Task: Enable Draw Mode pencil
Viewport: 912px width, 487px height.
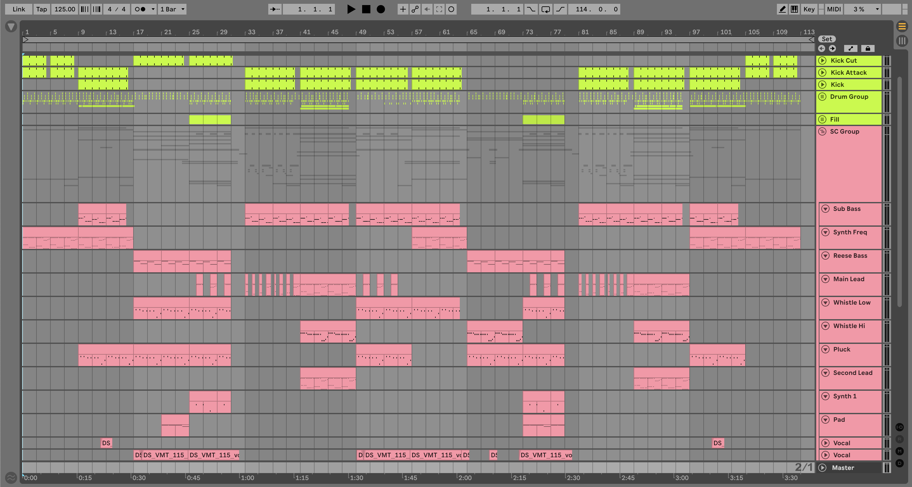Action: point(782,9)
